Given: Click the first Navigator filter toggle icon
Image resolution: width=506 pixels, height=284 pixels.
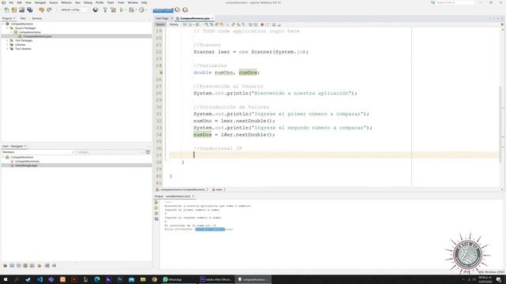Looking at the screenshot, I should click(6, 266).
